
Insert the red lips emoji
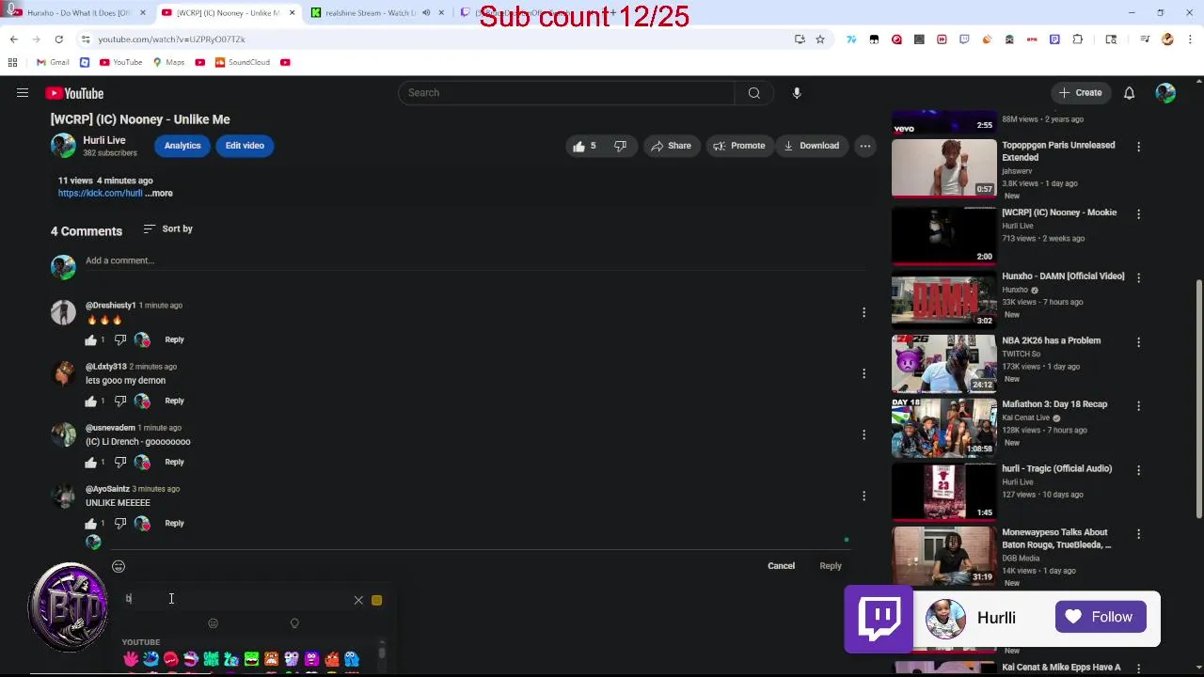tap(170, 659)
